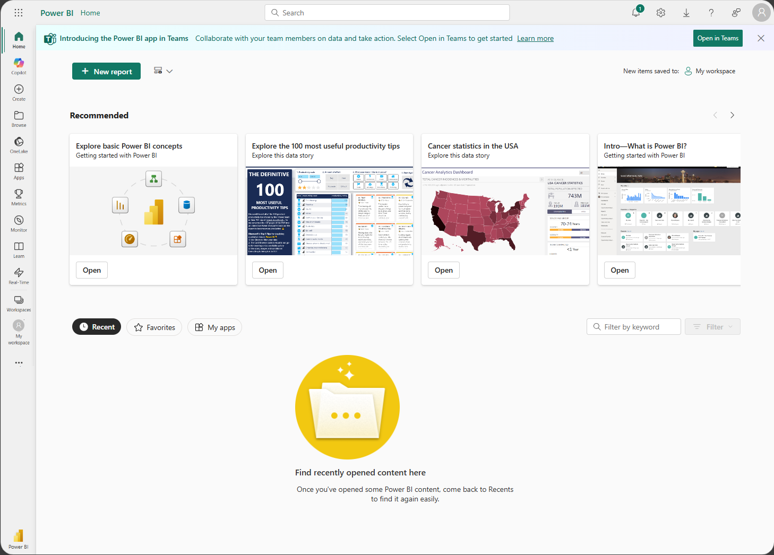Click the Search box in header
The image size is (774, 555).
(x=387, y=13)
